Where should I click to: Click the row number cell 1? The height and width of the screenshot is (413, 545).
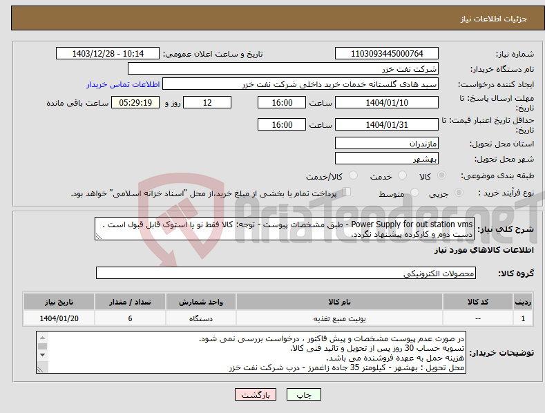click(523, 318)
